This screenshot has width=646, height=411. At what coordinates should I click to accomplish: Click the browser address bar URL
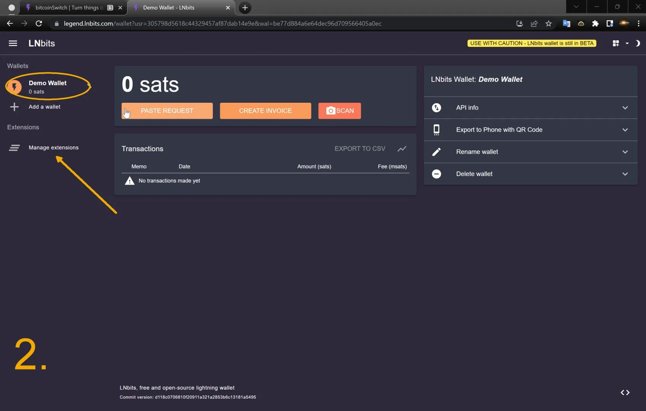(222, 24)
